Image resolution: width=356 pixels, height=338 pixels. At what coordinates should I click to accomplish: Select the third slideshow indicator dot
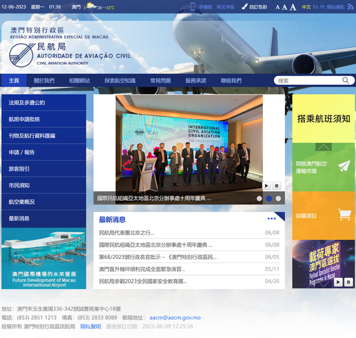tap(278, 198)
